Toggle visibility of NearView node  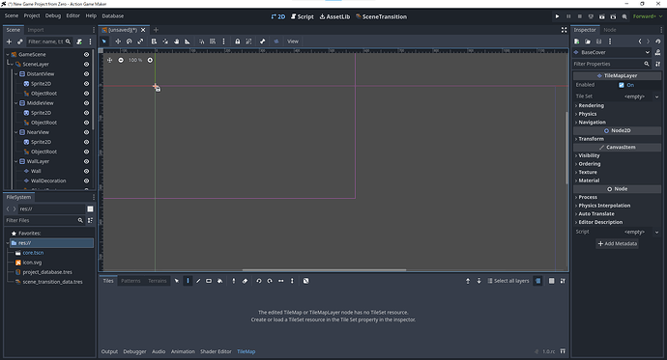pos(86,132)
